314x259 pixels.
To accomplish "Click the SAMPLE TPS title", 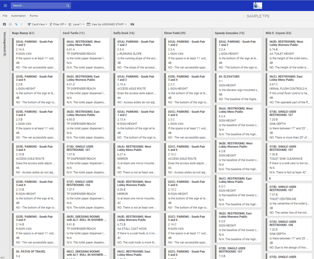I will click(x=258, y=16).
